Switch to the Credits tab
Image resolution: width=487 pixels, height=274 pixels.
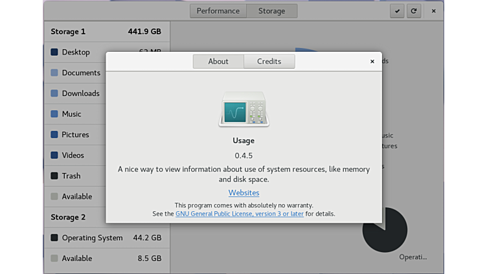(x=269, y=62)
